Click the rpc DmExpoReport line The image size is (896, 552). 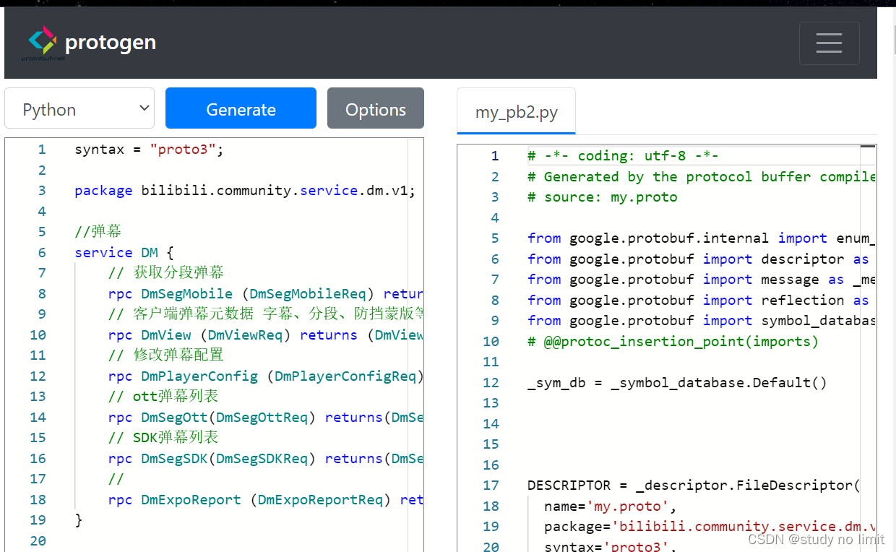pos(265,500)
